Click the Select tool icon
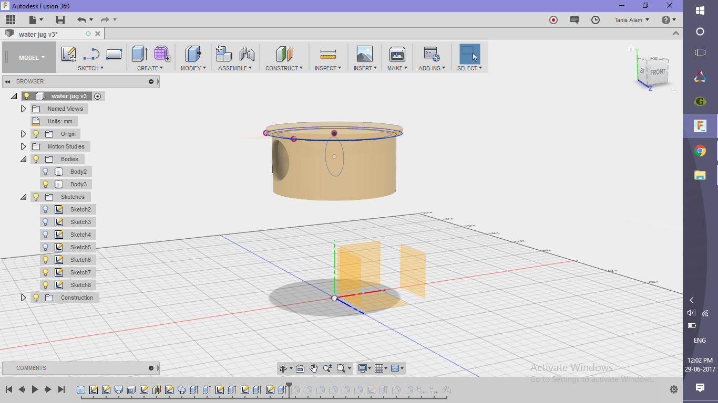The width and height of the screenshot is (718, 403). point(469,54)
